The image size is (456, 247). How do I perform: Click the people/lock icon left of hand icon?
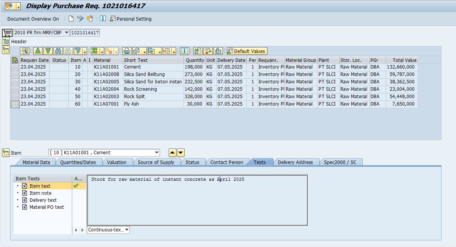pyautogui.click(x=208, y=51)
